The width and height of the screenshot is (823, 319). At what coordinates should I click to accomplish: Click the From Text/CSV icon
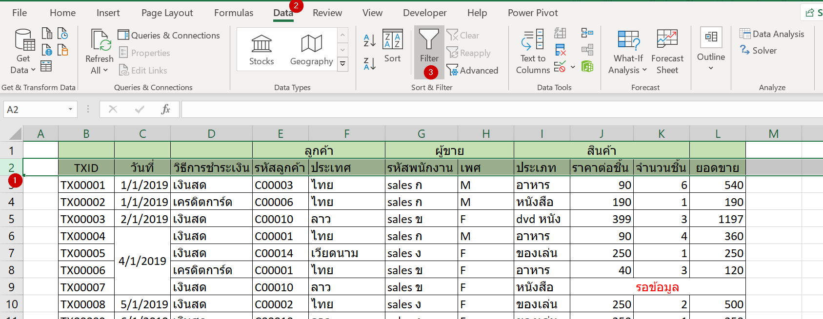click(47, 33)
